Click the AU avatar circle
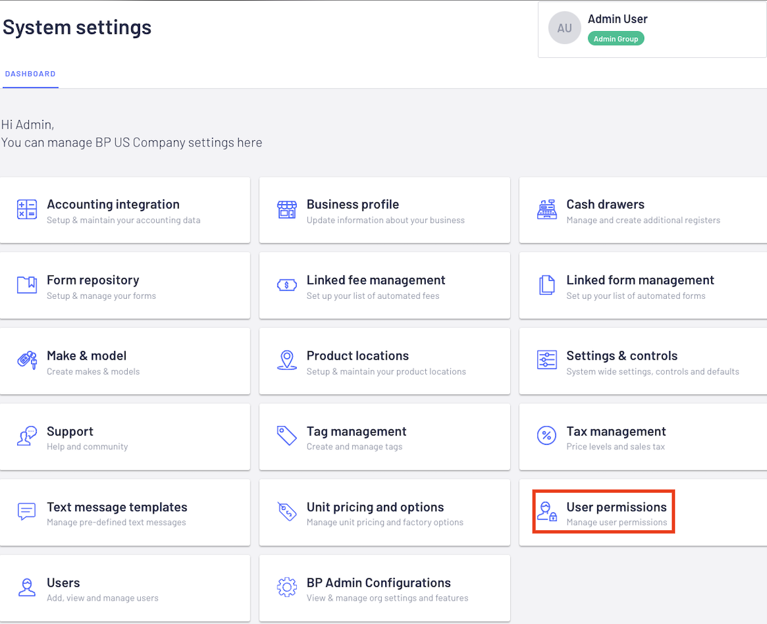 [x=565, y=28]
